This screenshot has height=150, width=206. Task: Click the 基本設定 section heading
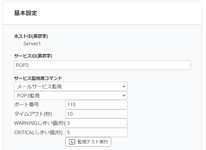(26, 13)
